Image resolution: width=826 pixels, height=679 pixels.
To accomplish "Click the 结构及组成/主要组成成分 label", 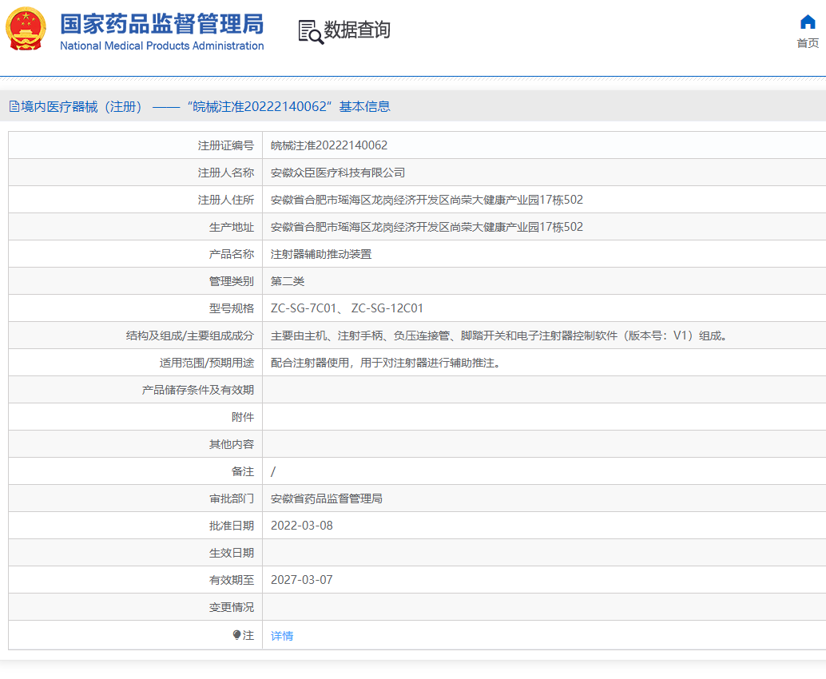I will 190,336.
